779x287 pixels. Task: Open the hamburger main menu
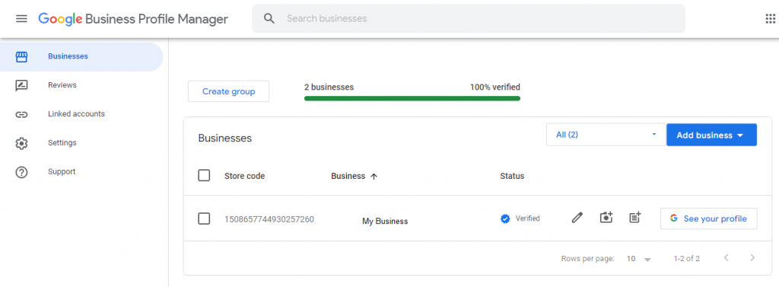[x=21, y=19]
